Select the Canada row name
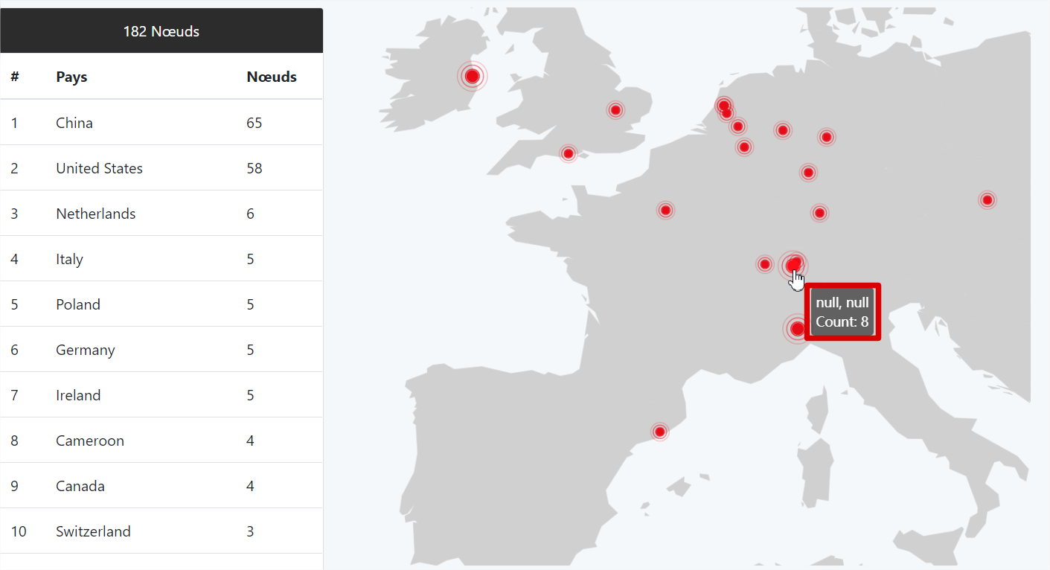 pyautogui.click(x=80, y=486)
